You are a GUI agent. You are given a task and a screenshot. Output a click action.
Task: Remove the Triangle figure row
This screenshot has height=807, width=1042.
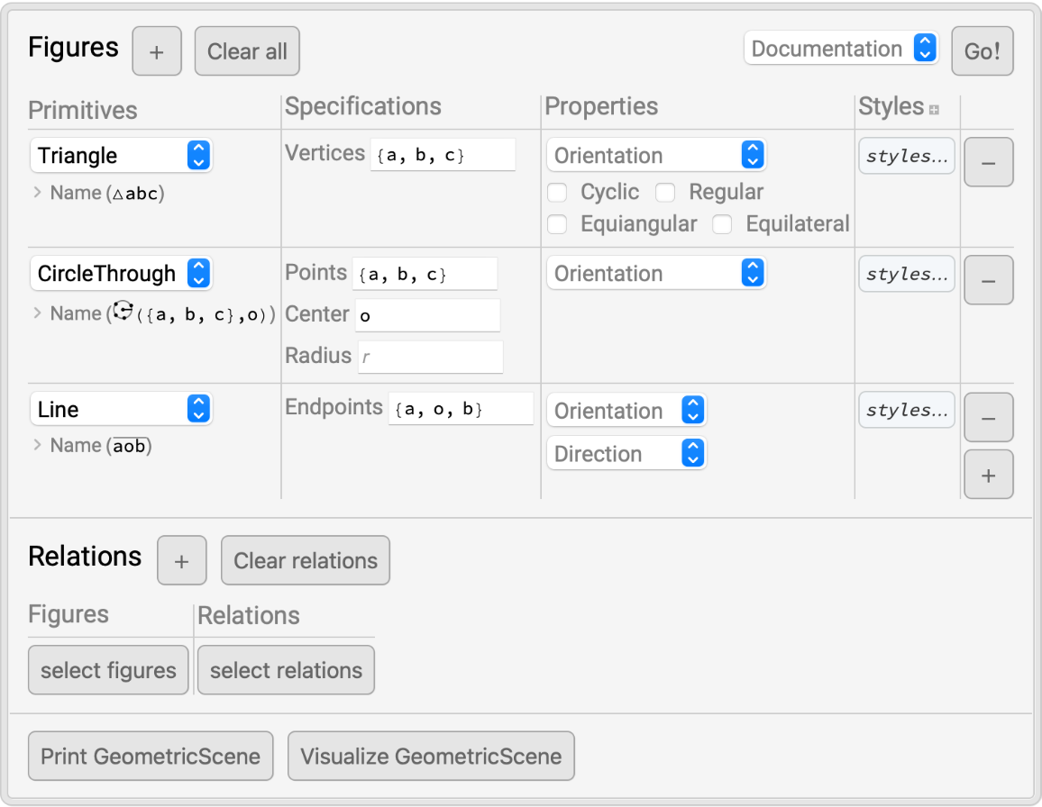(988, 162)
